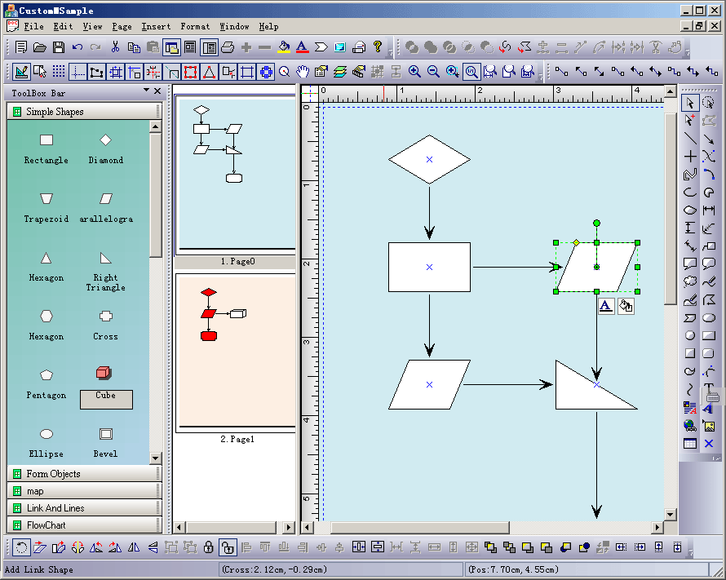This screenshot has width=726, height=580.
Task: Click the Cut scissors icon
Action: click(x=116, y=47)
